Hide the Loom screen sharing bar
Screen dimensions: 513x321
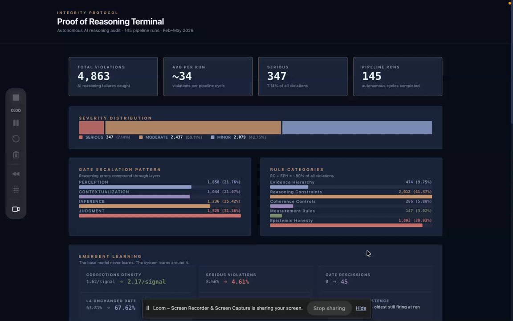(x=361, y=308)
